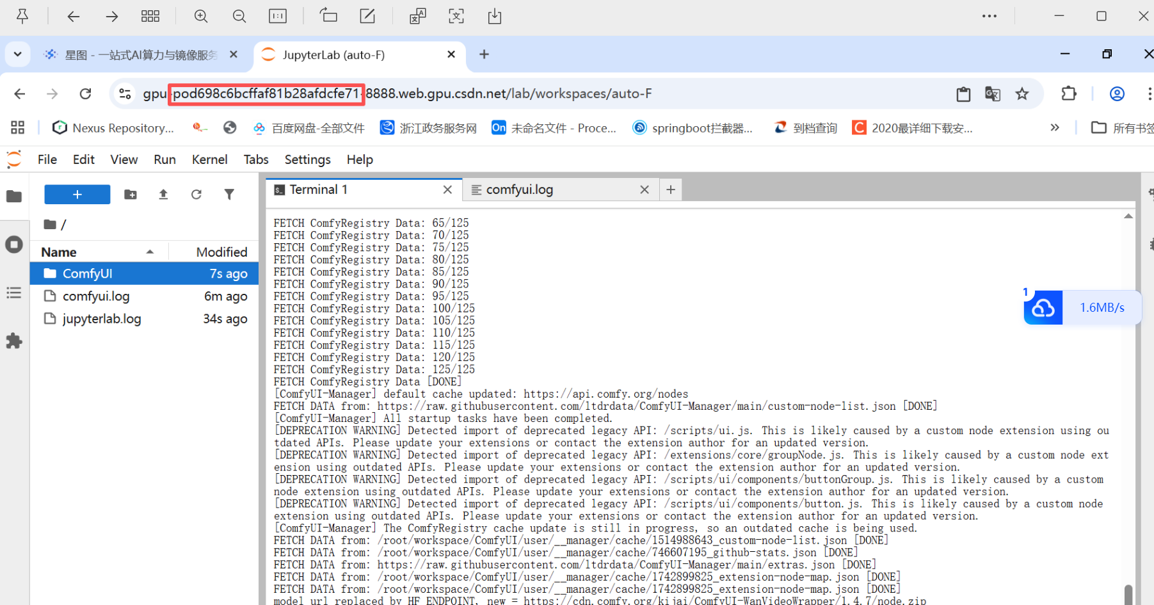Upload files with upload arrow icon
The width and height of the screenshot is (1154, 605).
coord(163,194)
